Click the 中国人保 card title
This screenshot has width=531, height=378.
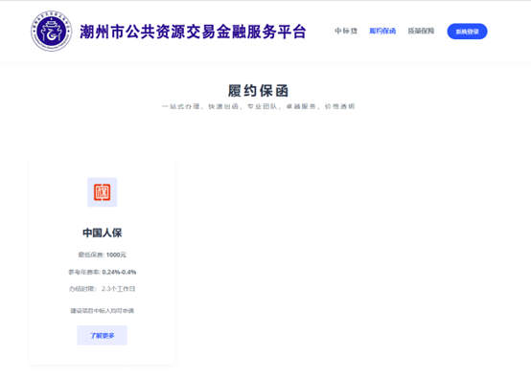[102, 233]
